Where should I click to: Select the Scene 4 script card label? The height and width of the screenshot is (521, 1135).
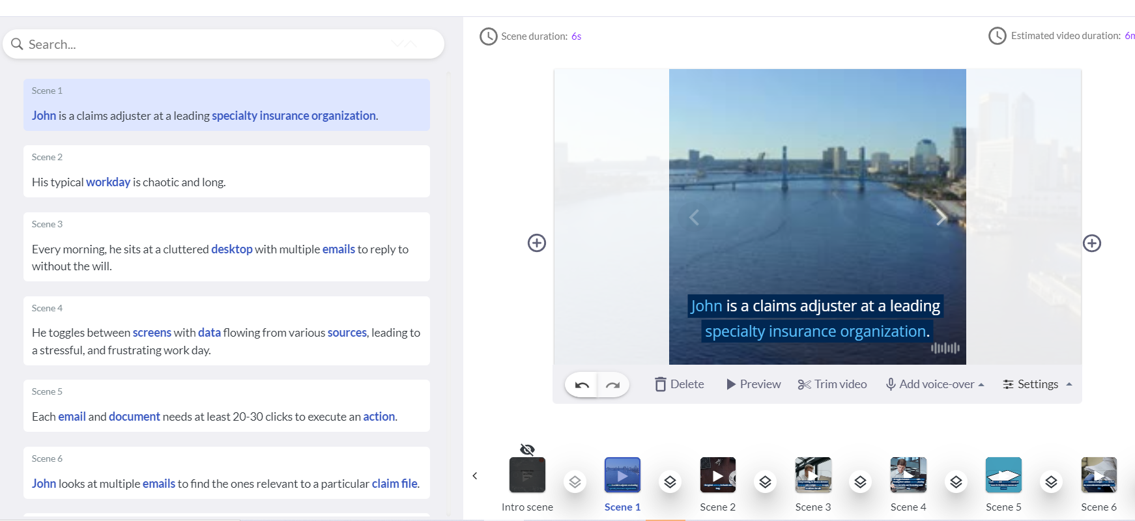[47, 308]
